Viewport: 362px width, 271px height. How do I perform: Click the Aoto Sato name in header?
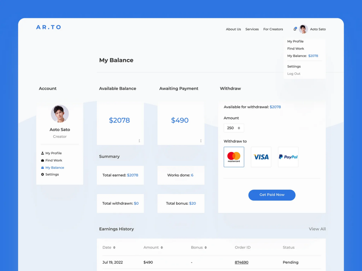(318, 29)
